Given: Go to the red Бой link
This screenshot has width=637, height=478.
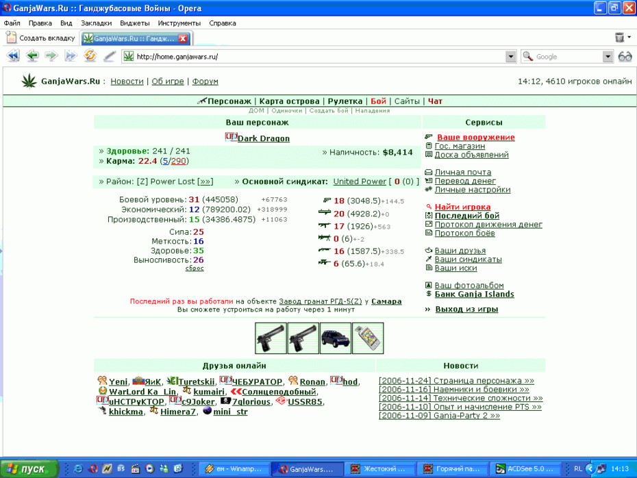Looking at the screenshot, I should pos(378,101).
